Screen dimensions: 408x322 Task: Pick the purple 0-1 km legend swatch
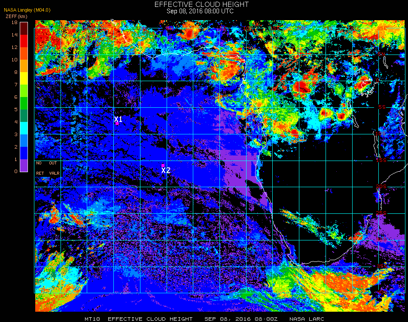tap(24, 165)
